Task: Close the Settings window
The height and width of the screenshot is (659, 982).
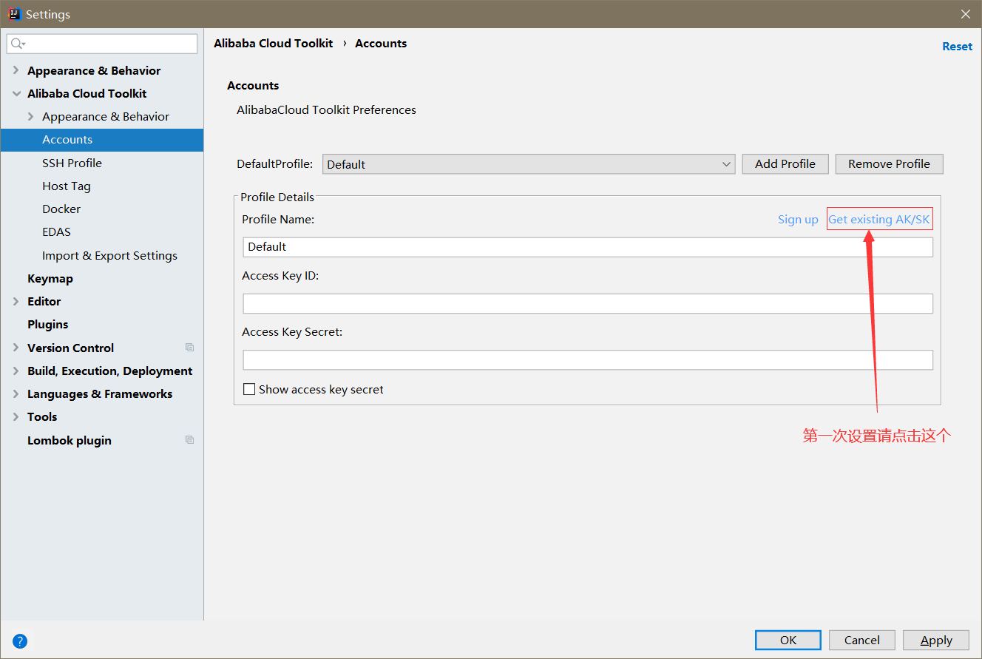Action: click(x=966, y=14)
